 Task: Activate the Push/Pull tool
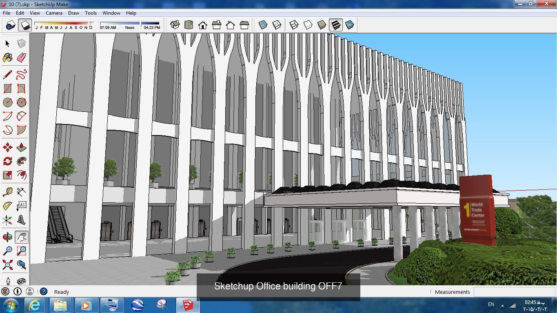coord(21,147)
